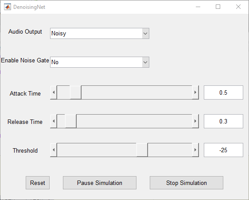The height and width of the screenshot is (200, 249).
Task: Stop Simulation using the button
Action: coord(187,183)
